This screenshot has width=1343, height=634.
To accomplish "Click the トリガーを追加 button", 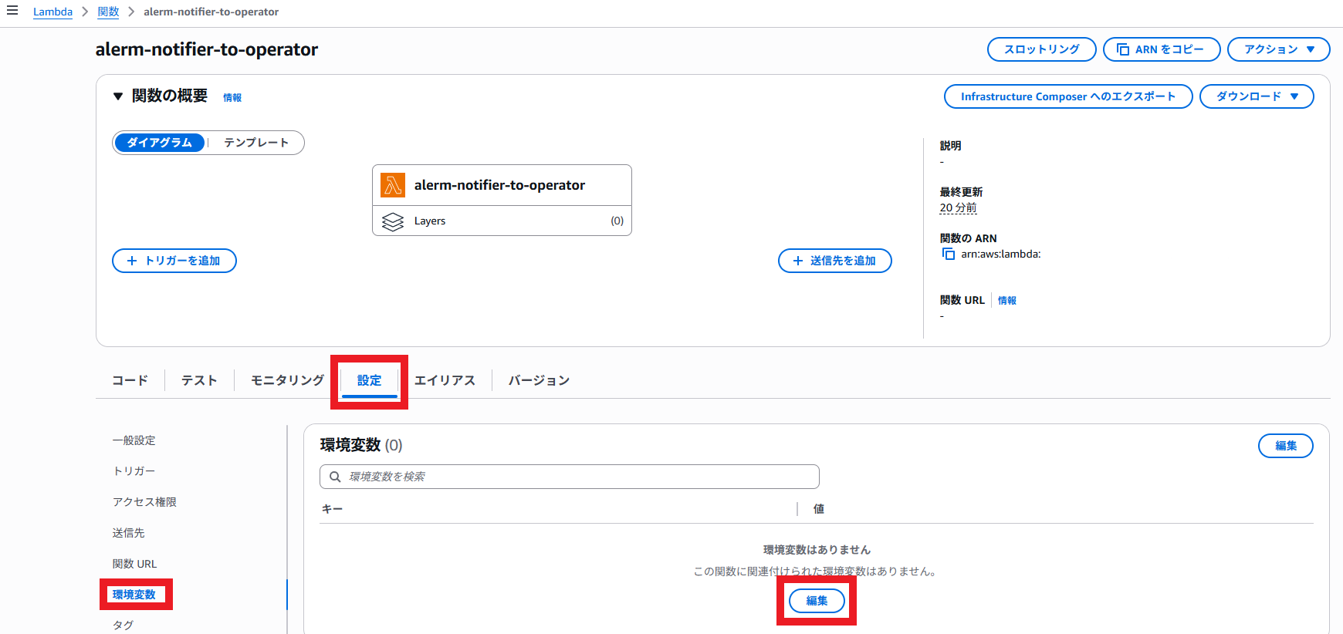I will (x=174, y=261).
